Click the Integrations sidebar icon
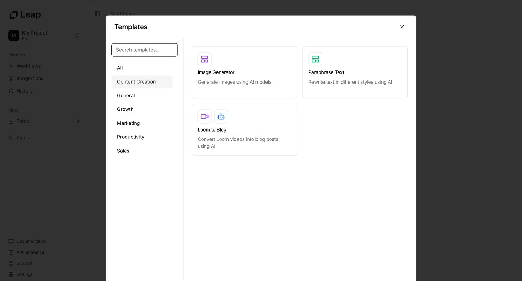The height and width of the screenshot is (281, 522). [11, 78]
